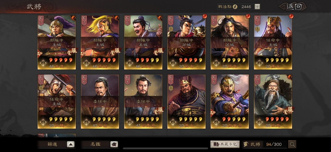Select the level 20 董卓 card with no status

(187, 101)
